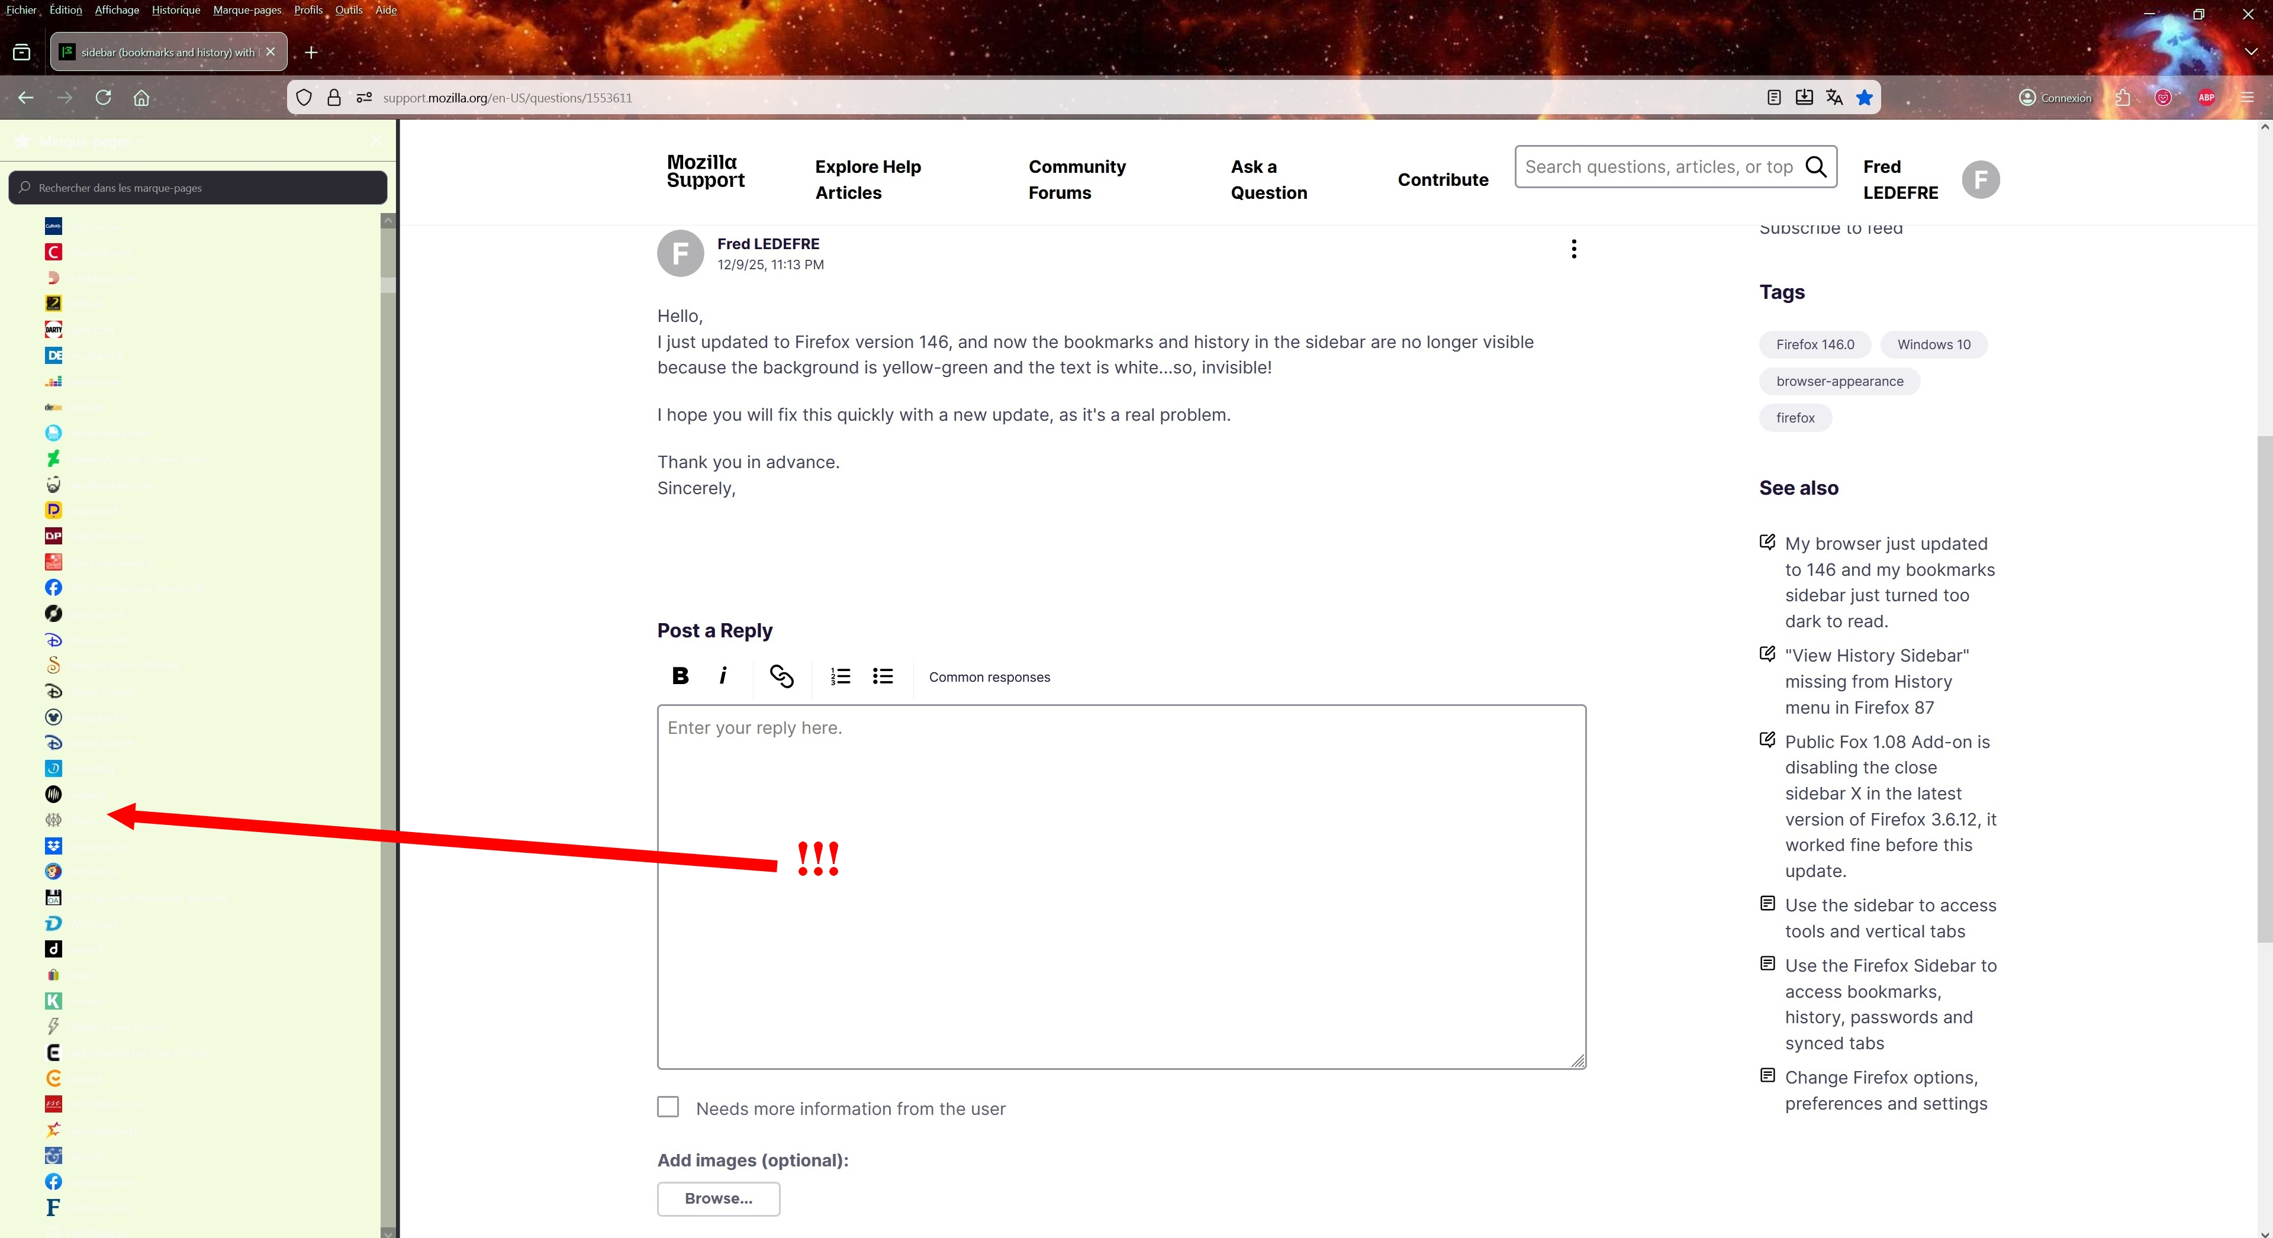Open the Historique menu

[176, 9]
